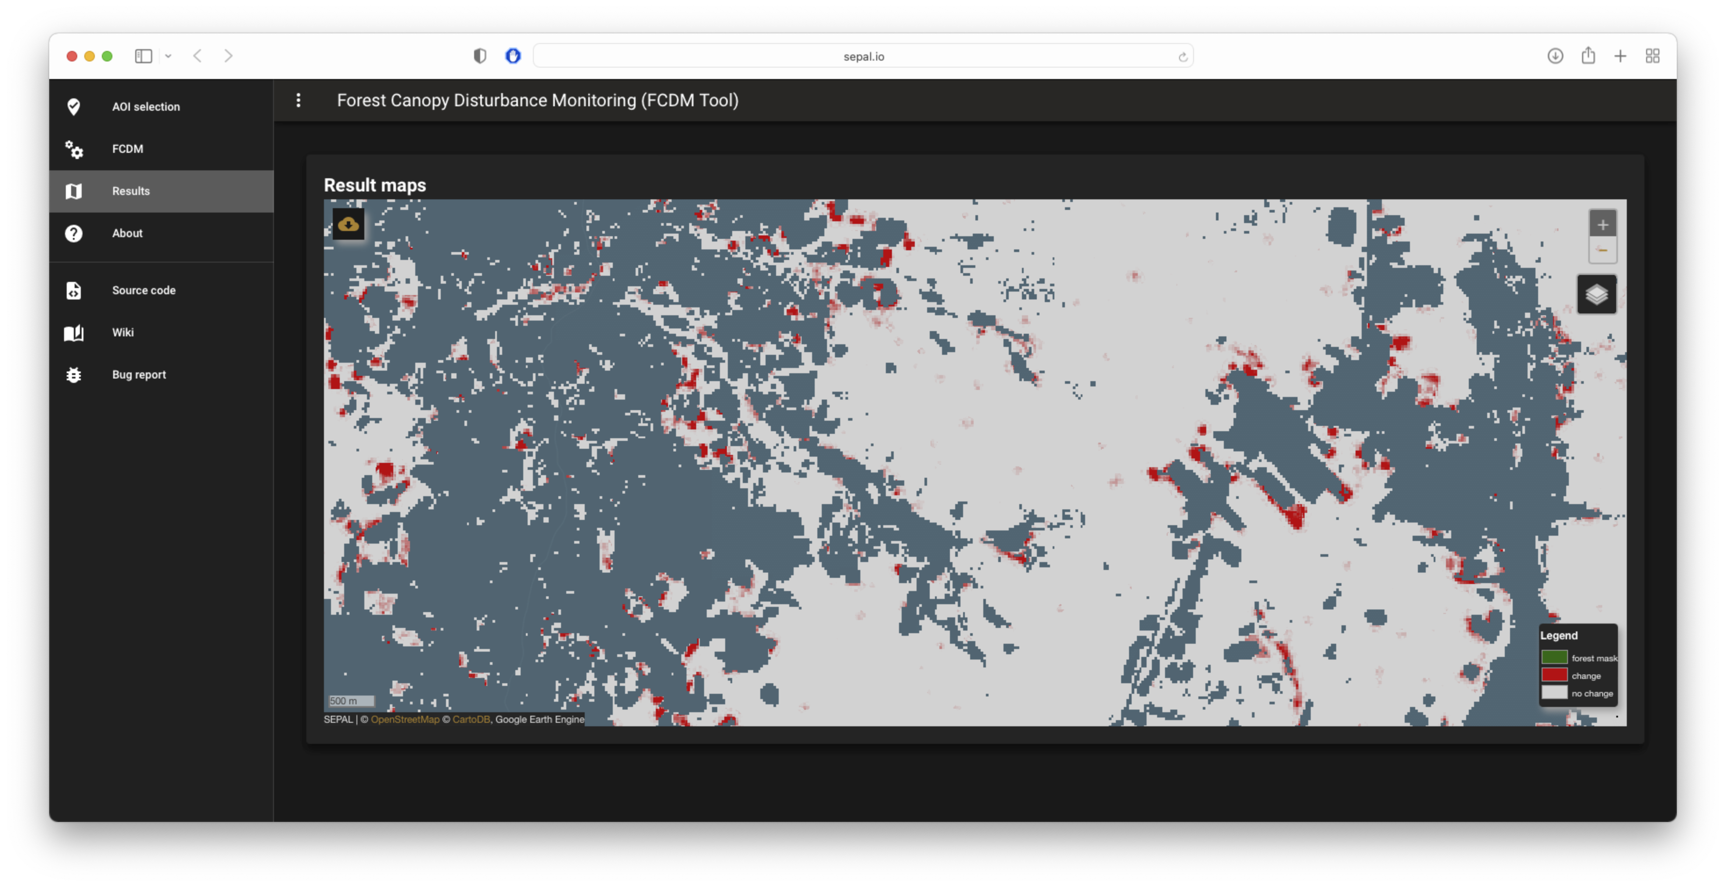Screen dimensions: 1726x887
Task: Expand the sidebar tab group dropdown arrow
Action: click(x=168, y=56)
